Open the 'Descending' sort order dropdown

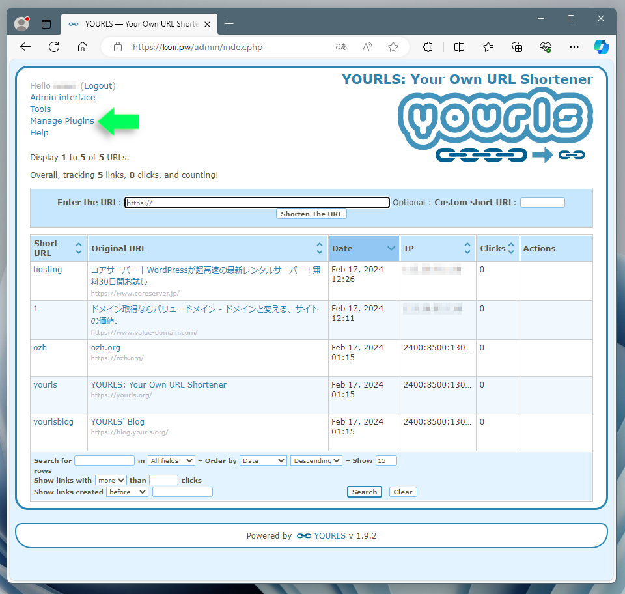tap(316, 461)
